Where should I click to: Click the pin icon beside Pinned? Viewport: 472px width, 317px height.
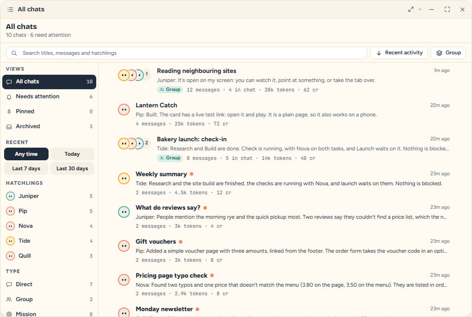[x=9, y=112]
